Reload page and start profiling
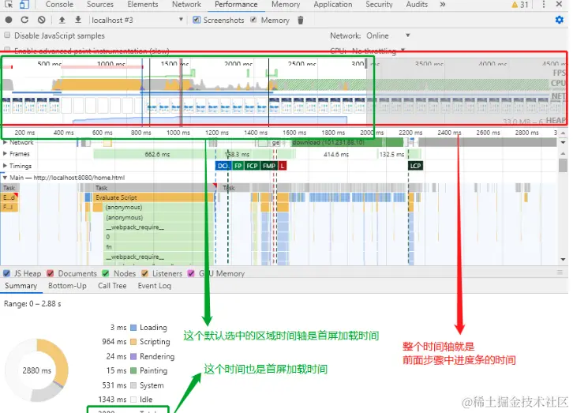 (x=24, y=20)
